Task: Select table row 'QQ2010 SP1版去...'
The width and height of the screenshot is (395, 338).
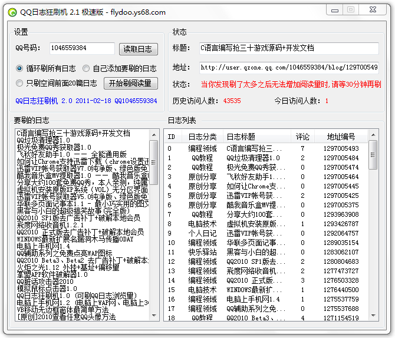Action: click(266, 261)
